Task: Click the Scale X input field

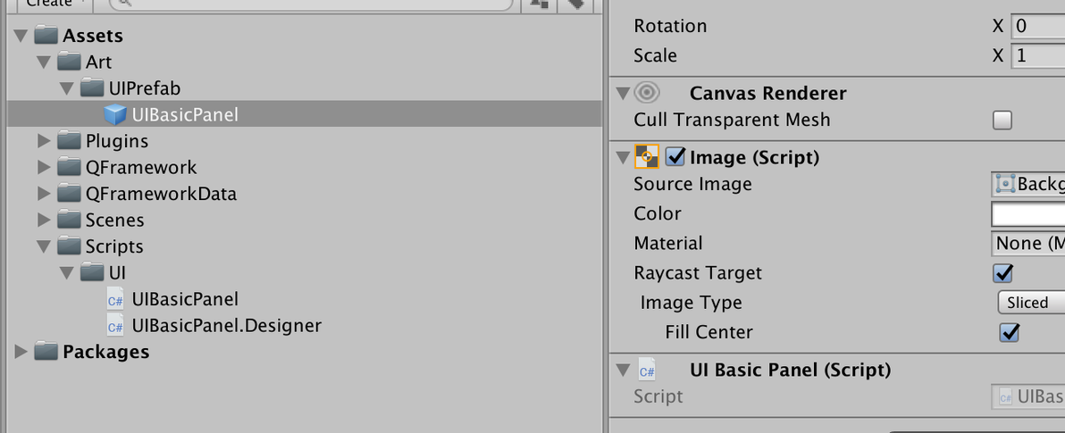Action: coord(1038,55)
